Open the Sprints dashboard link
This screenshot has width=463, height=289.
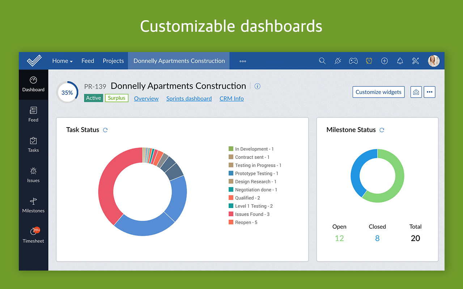coord(189,99)
